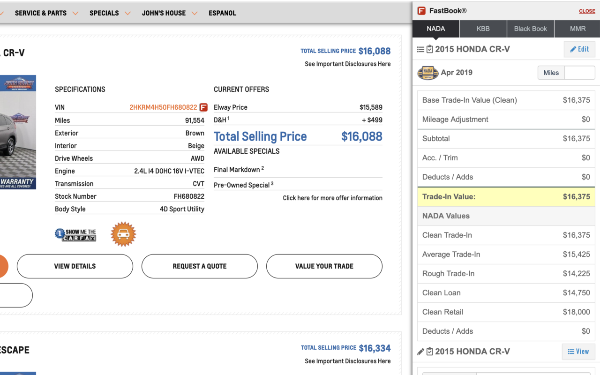Click the D&H + $499 row

click(298, 120)
